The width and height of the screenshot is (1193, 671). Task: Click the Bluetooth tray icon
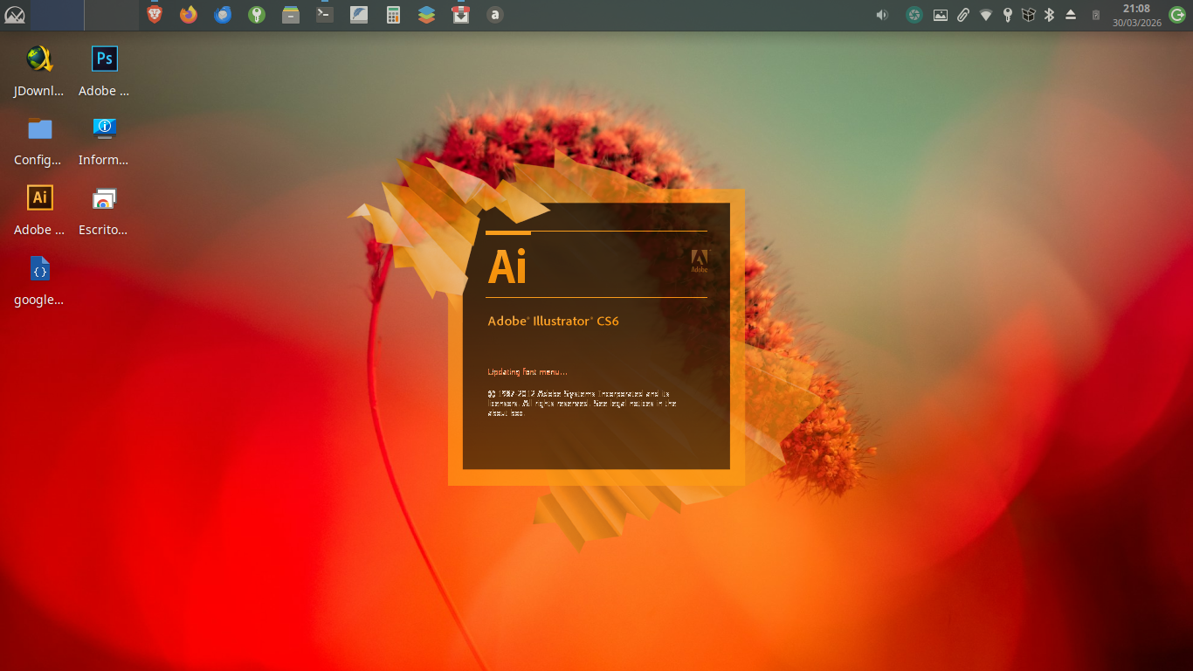coord(1050,15)
